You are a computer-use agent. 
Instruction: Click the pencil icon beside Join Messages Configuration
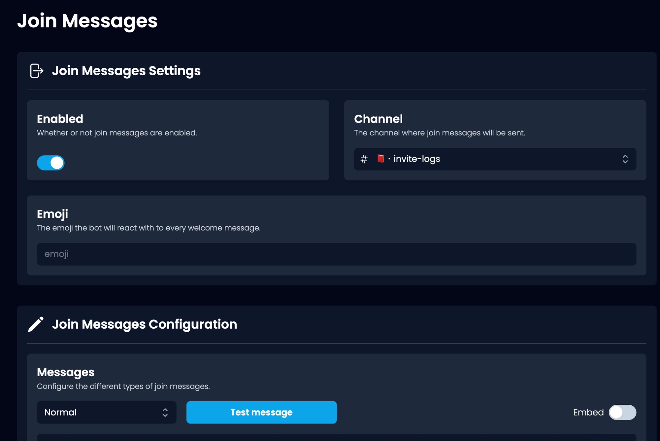point(36,324)
